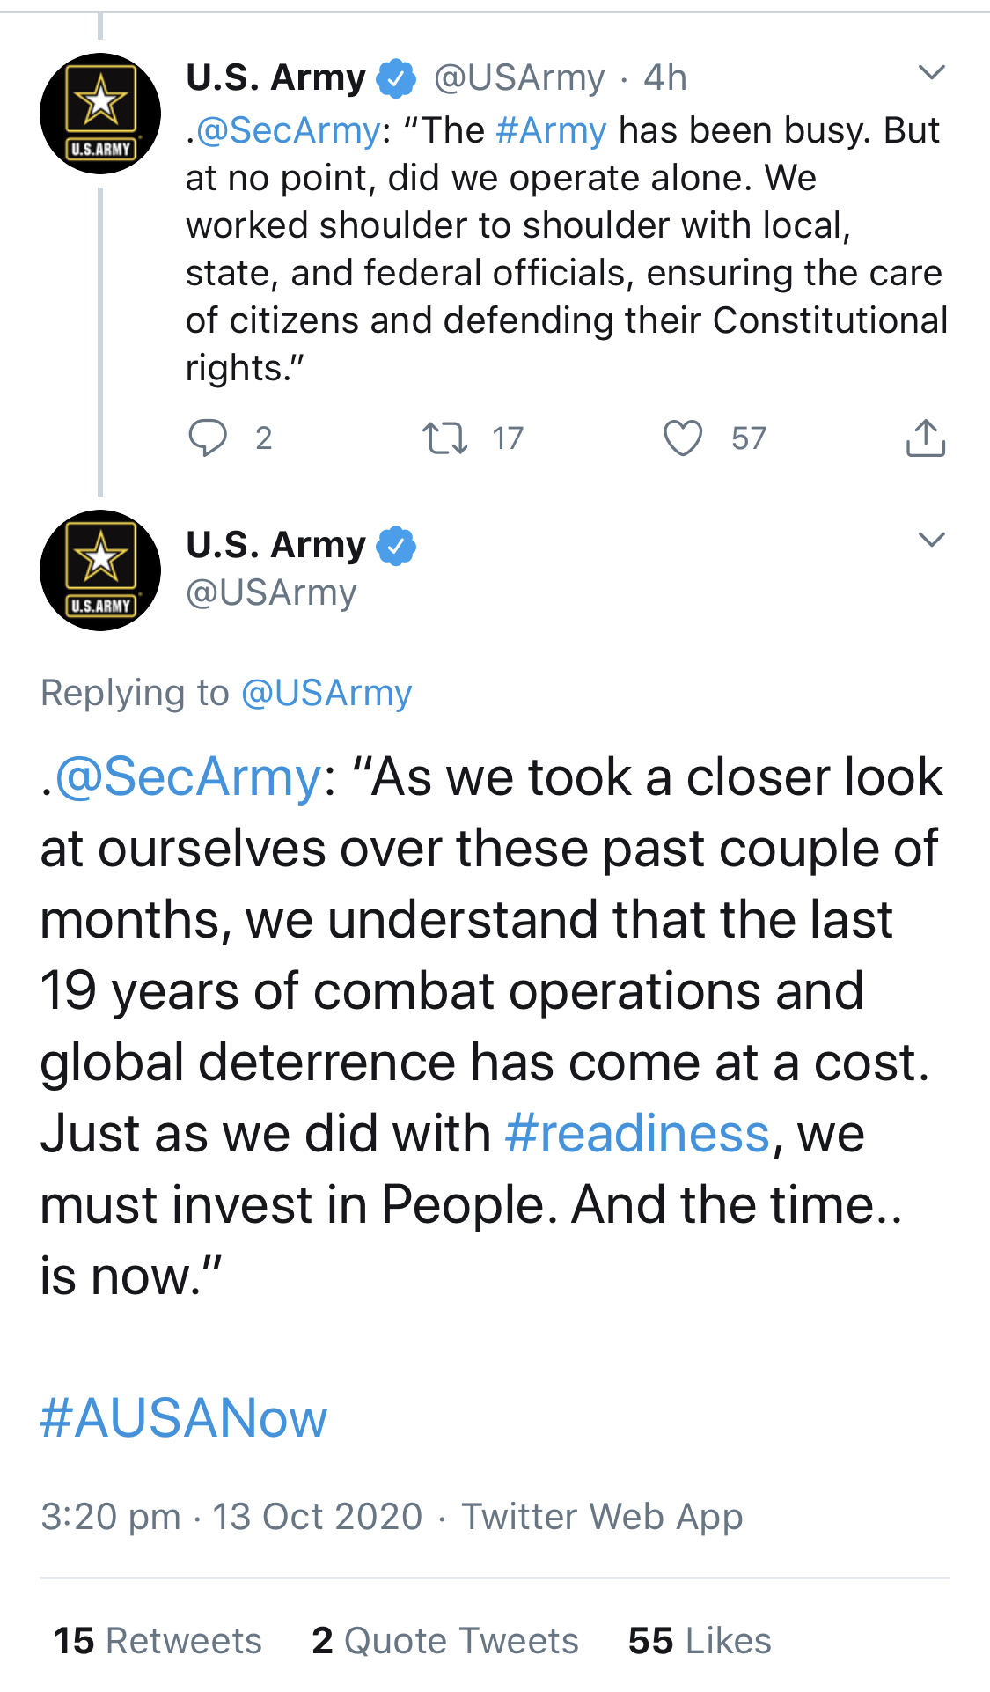Viewport: 990px width, 1692px height.
Task: Open the main tweet's U.S. Army avatar
Action: [100, 570]
